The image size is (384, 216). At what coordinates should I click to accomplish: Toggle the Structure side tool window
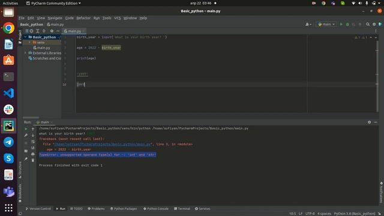(20, 170)
